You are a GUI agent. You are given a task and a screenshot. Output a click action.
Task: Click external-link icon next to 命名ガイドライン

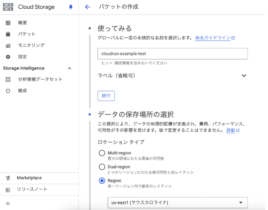(233, 38)
